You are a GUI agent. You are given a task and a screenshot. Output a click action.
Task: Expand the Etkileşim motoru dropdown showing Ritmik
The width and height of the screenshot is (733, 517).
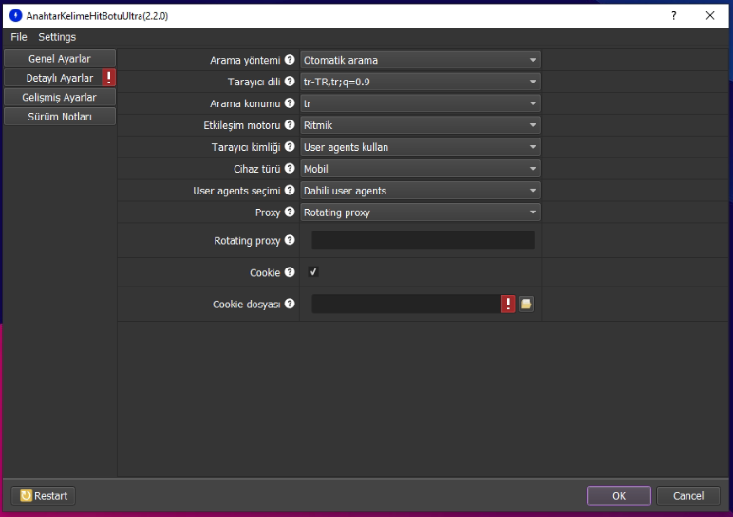coord(420,125)
